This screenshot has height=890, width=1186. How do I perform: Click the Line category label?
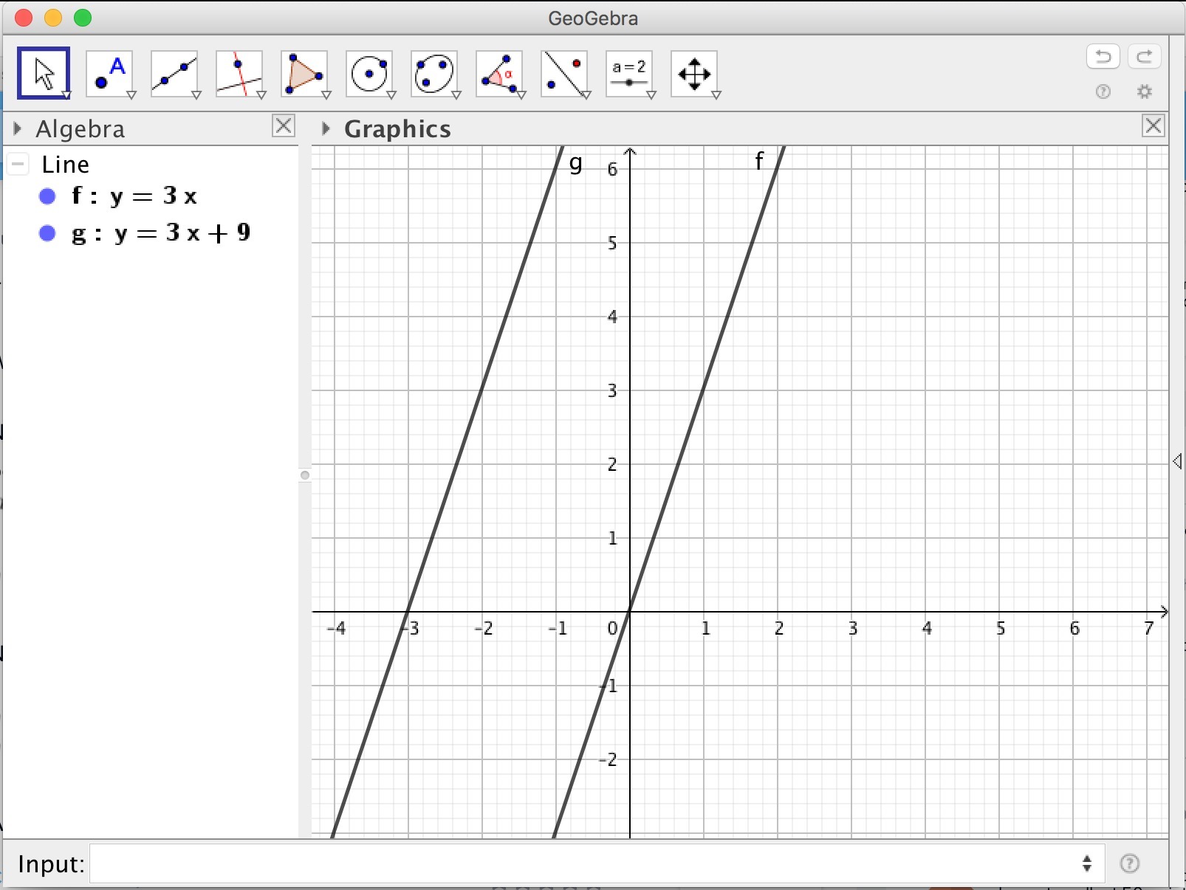coord(66,165)
